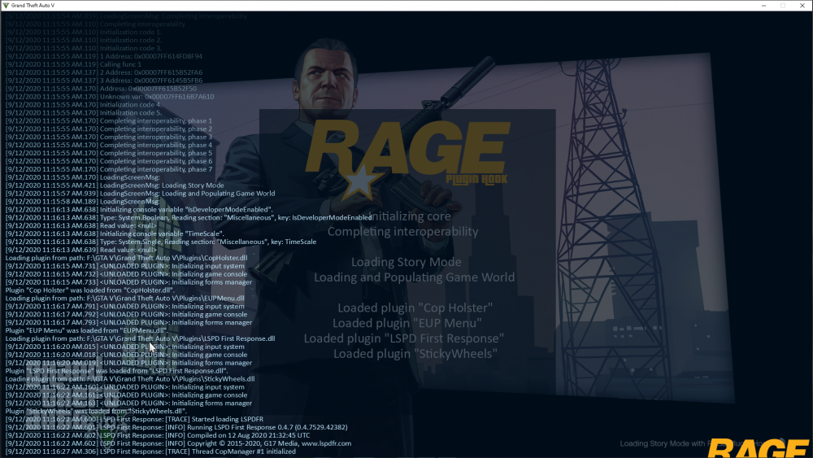Click the "key: TimeScale" reading section line
Image resolution: width=813 pixels, height=458 pixels.
161,242
